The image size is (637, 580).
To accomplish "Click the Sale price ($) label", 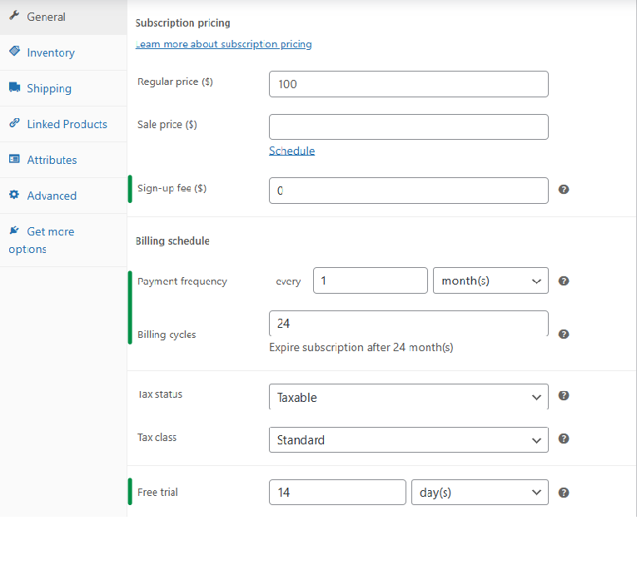I will click(167, 125).
